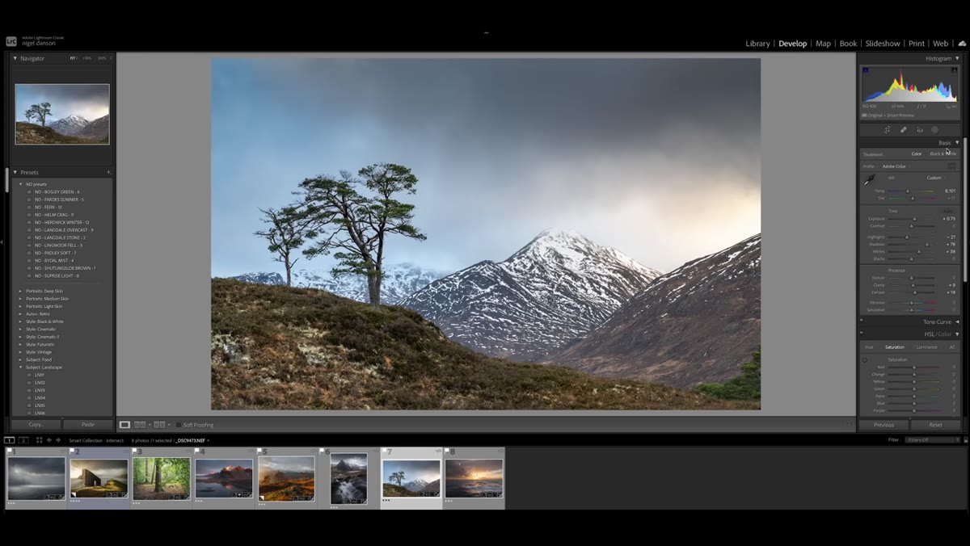Open the Library module

tap(757, 44)
